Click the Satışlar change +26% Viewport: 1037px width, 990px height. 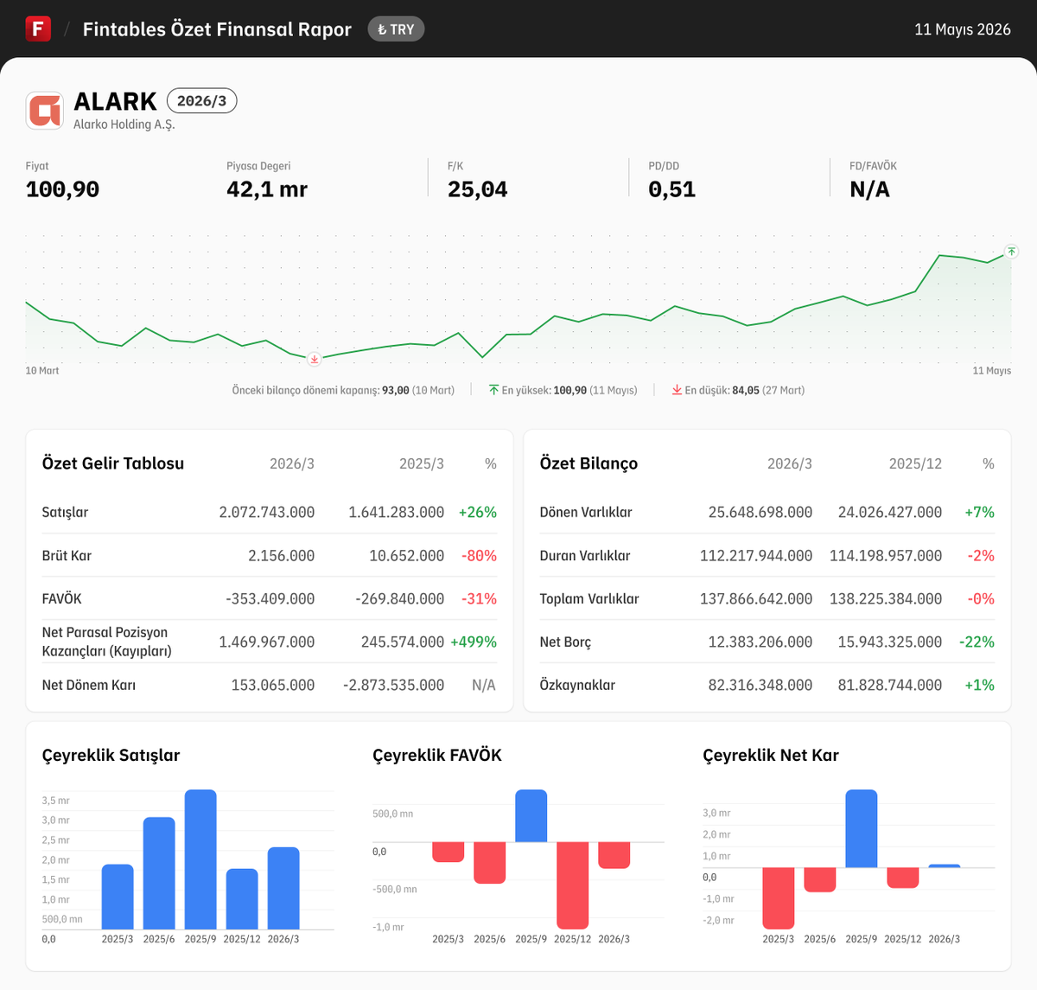(x=478, y=512)
